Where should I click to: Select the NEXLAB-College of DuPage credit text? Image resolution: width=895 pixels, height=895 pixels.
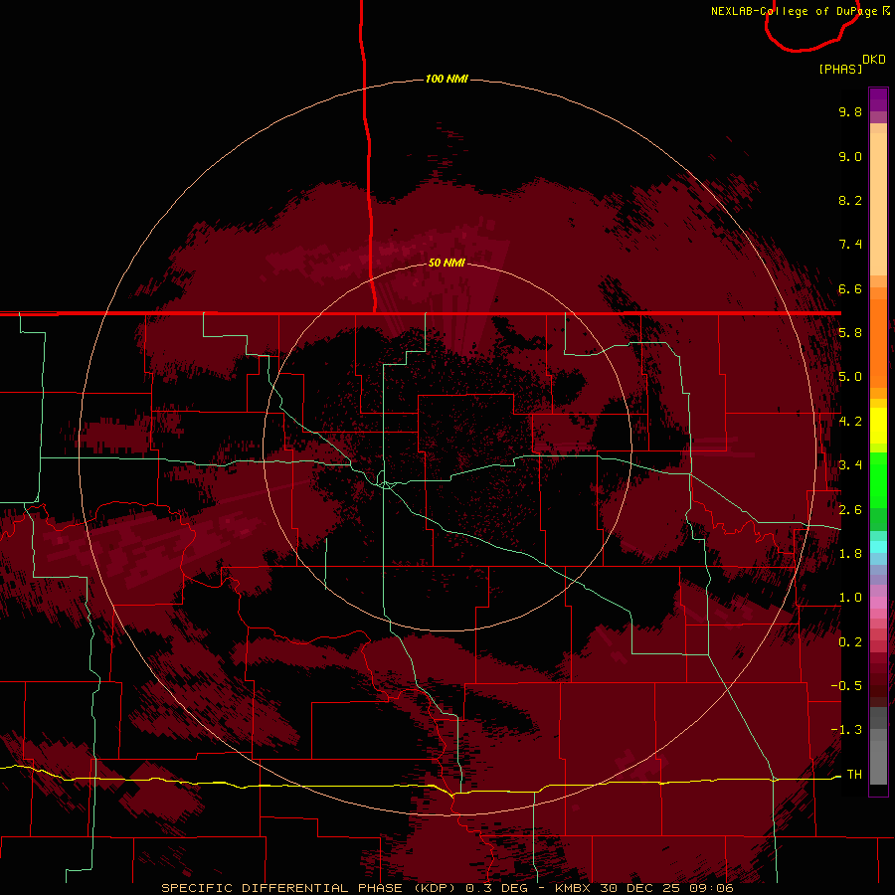click(800, 11)
